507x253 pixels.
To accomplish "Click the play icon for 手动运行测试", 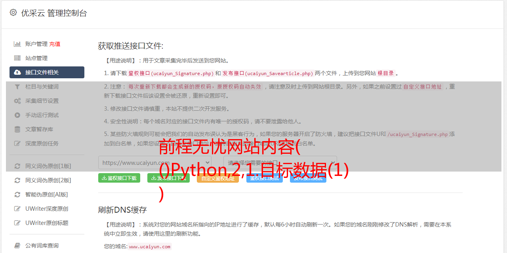I will point(17,115).
